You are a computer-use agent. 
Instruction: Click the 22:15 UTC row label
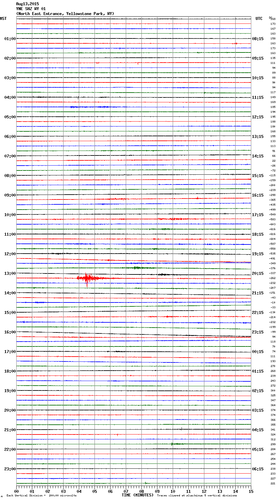pos(258,313)
